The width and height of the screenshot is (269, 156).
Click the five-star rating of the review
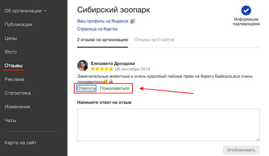102,69
